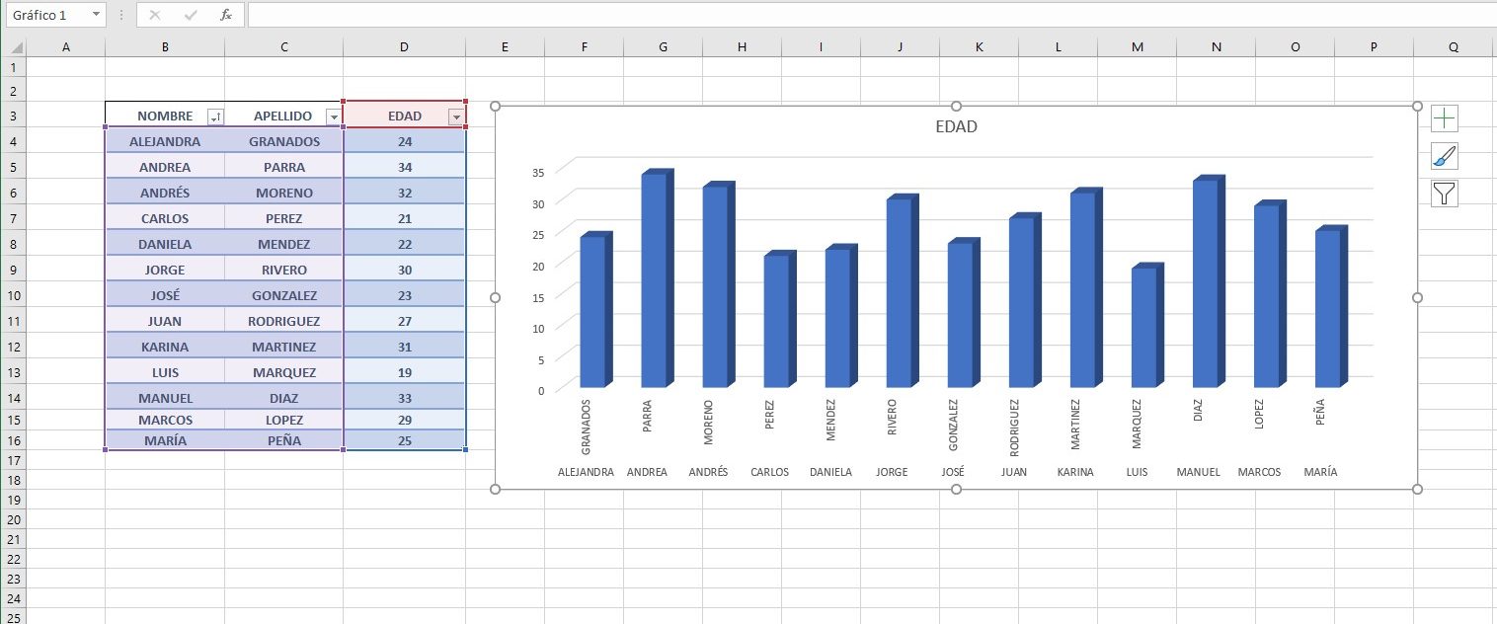Click the NOMBRE column sort indicator icon
The height and width of the screenshot is (624, 1497).
213,116
